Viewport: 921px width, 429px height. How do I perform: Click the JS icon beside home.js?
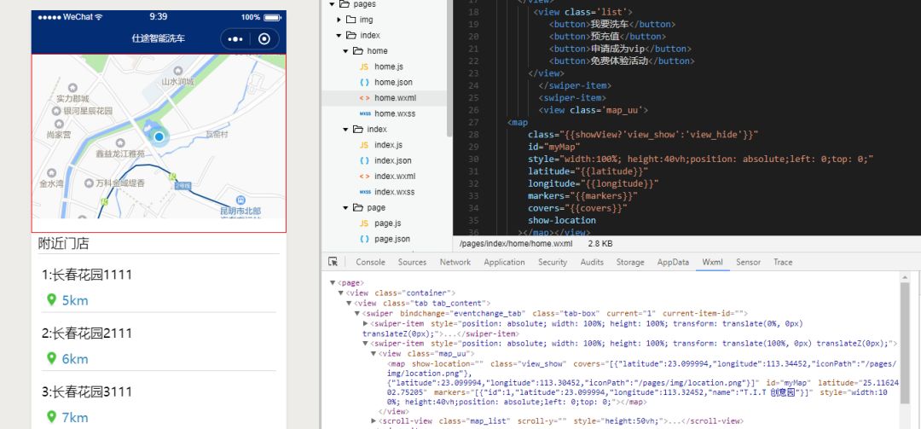click(x=364, y=67)
